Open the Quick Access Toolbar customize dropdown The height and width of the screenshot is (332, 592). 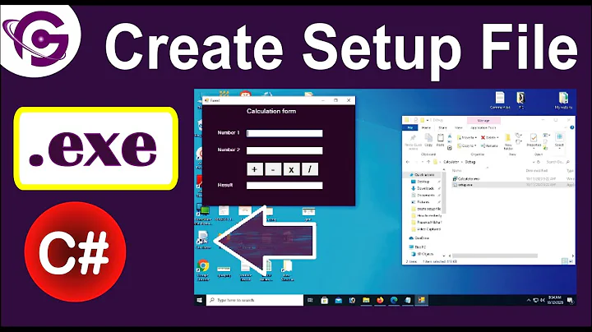click(x=428, y=120)
